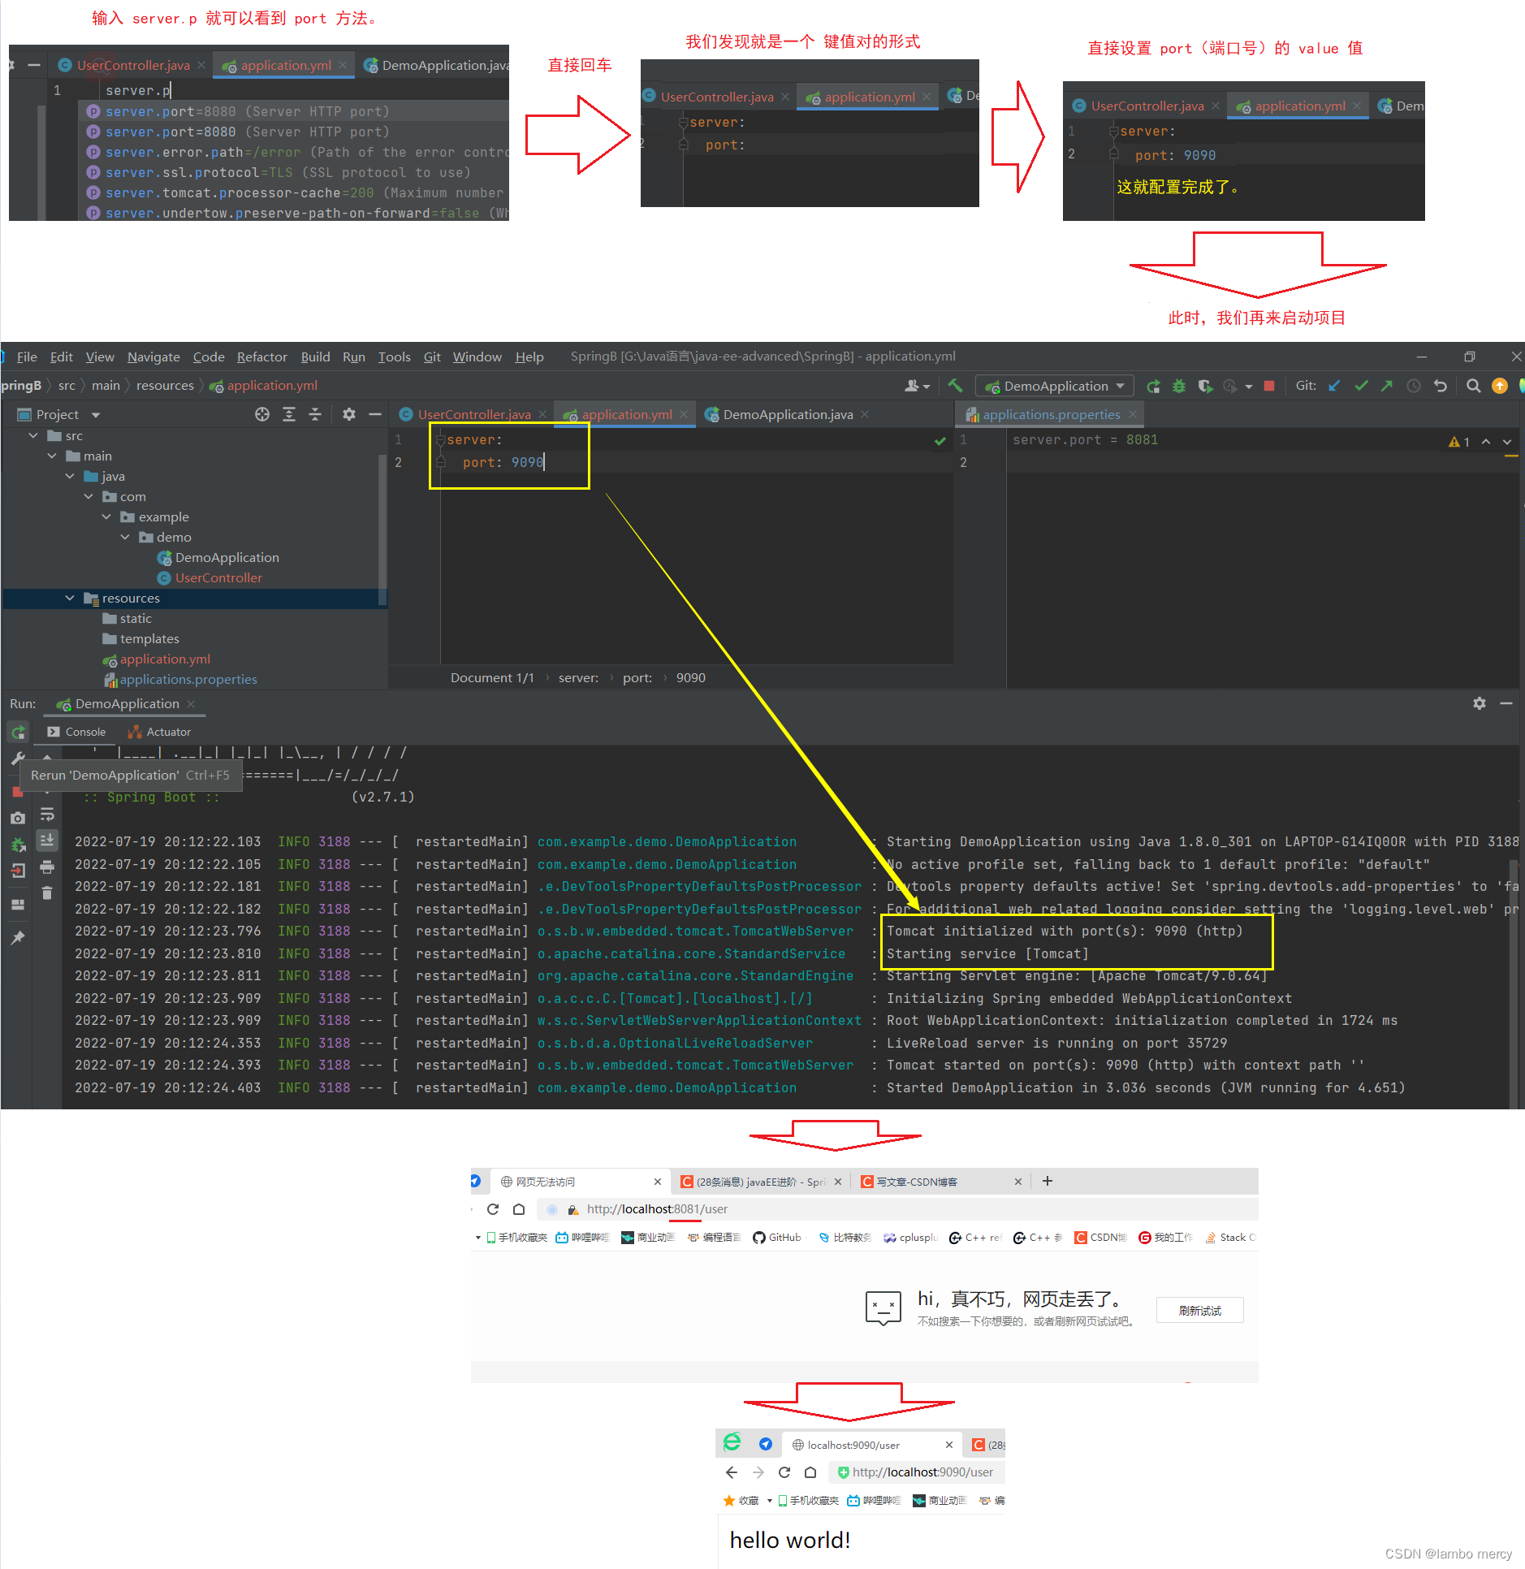1525x1569 pixels.
Task: Switch to the DemoApplication.java editor tab
Action: 788,415
